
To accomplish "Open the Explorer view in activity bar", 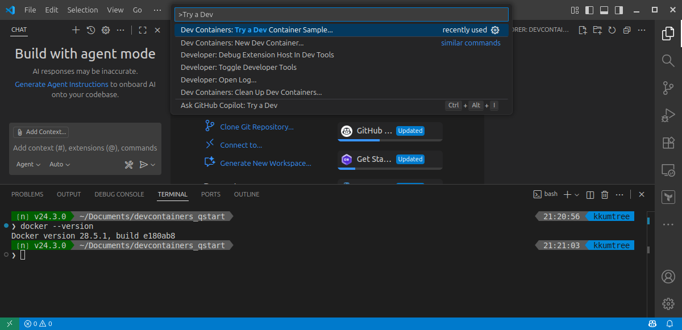I will [x=668, y=34].
